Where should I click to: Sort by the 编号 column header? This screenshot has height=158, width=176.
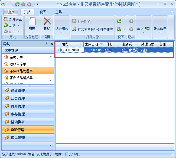[72, 44]
